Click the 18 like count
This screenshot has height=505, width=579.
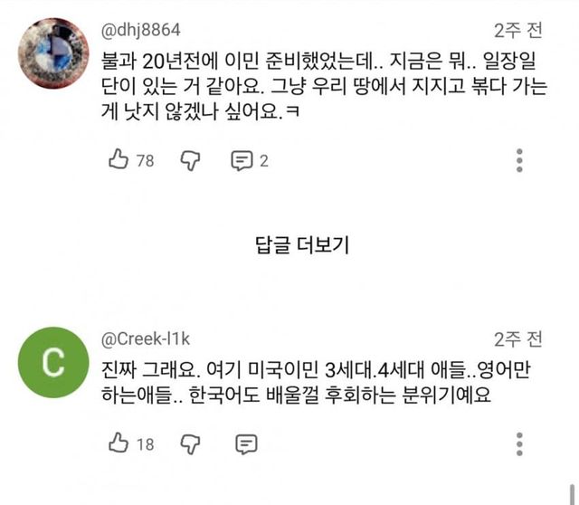tap(145, 443)
